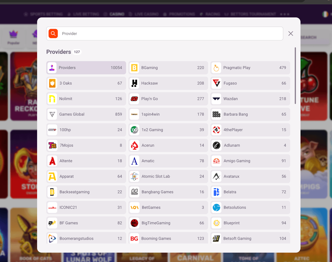Click the provider list scrollbar
Viewport: 332px width, 262px height.
[295, 76]
